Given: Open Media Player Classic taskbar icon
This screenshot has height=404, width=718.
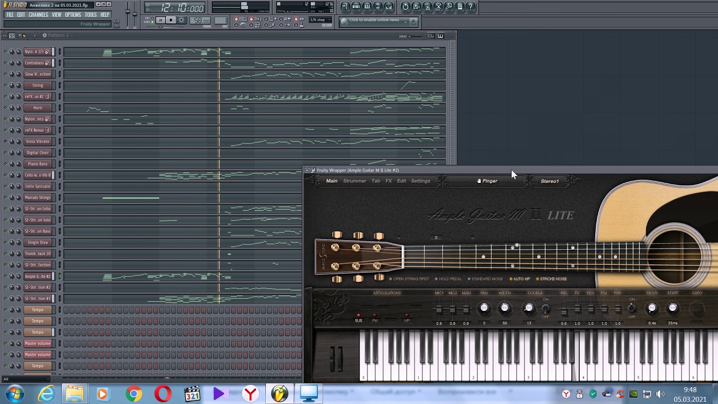Looking at the screenshot, I should point(192,394).
